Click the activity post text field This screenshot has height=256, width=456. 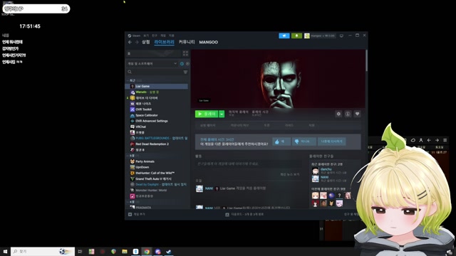point(249,164)
